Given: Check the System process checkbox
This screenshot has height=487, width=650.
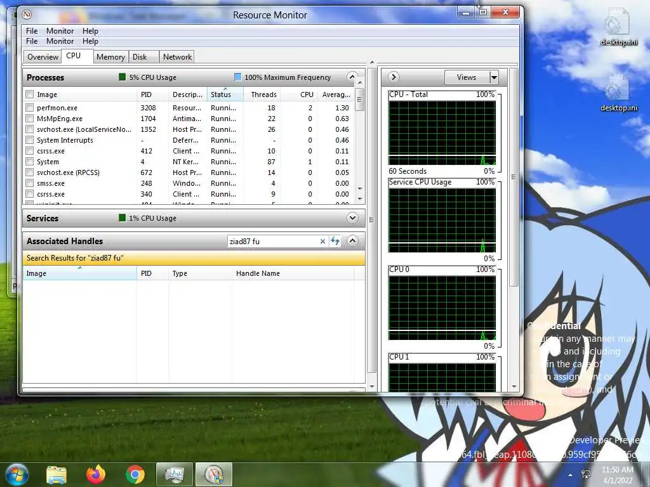Looking at the screenshot, I should tap(29, 162).
